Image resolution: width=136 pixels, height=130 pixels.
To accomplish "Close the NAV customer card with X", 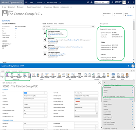I will [99, 83].
